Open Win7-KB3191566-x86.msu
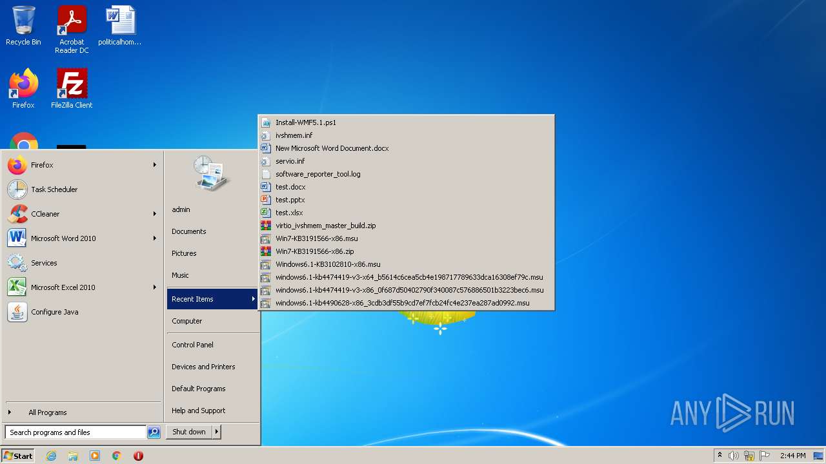Viewport: 826px width, 464px height. [x=406, y=238]
